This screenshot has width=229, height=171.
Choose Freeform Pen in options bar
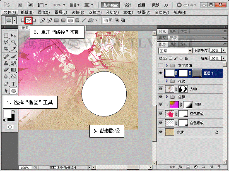(50, 20)
